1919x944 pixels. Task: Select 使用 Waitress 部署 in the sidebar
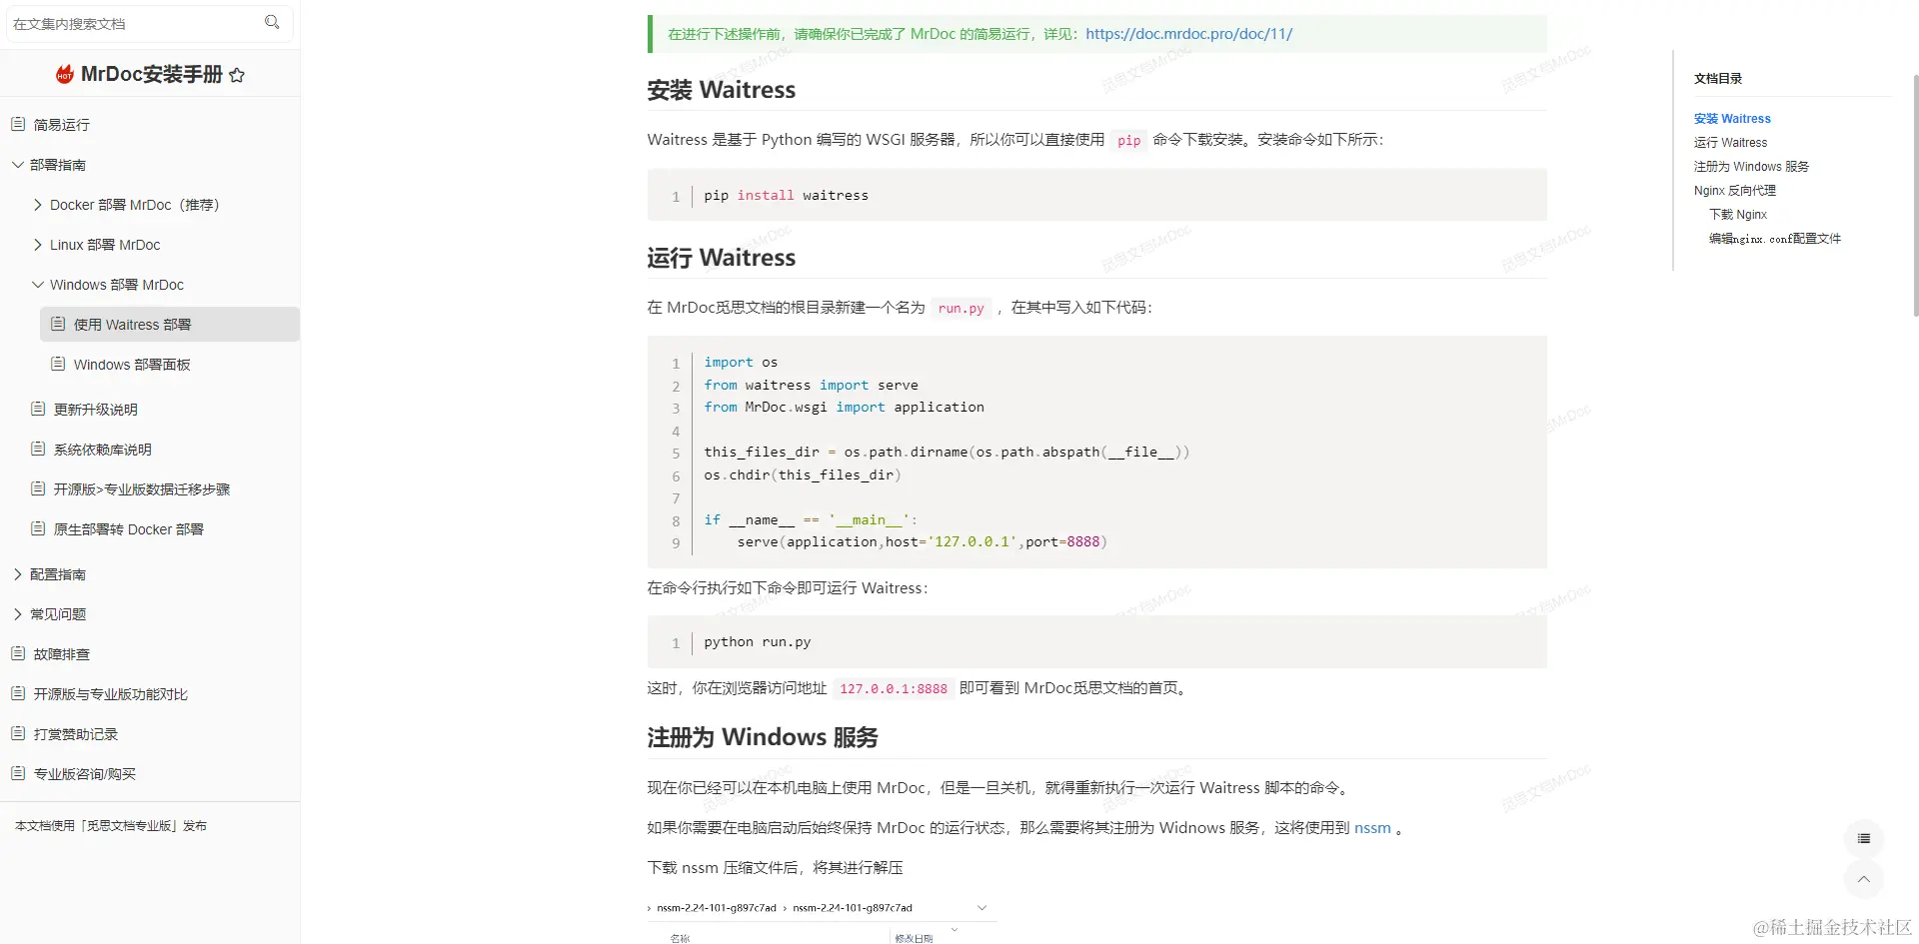click(134, 324)
